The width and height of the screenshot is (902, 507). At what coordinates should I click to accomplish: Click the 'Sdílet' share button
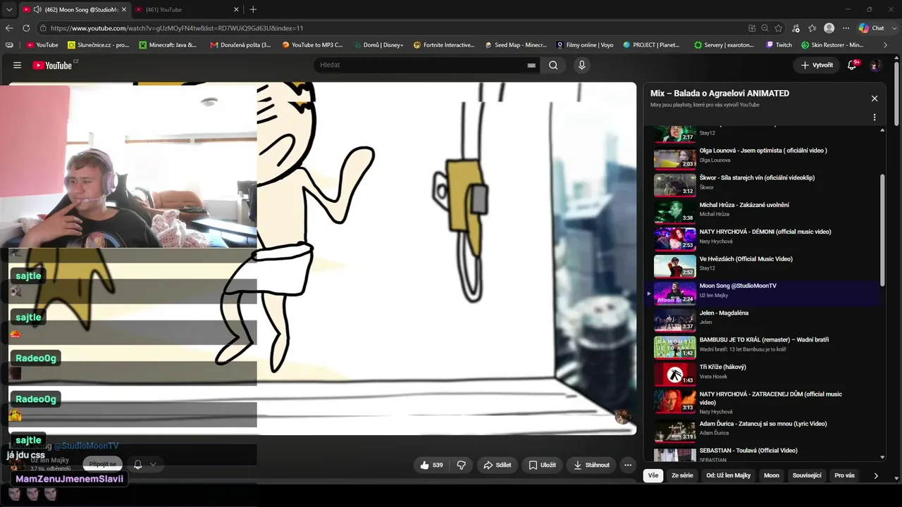click(497, 465)
